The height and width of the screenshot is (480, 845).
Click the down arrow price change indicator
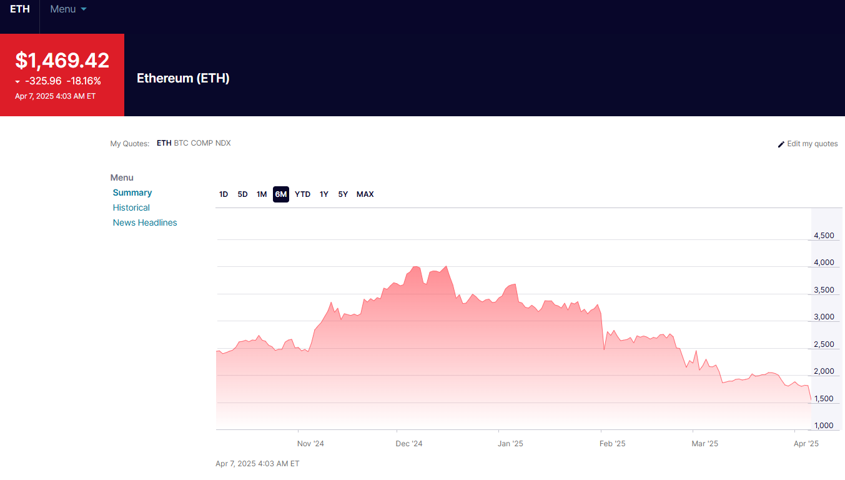[x=17, y=82]
